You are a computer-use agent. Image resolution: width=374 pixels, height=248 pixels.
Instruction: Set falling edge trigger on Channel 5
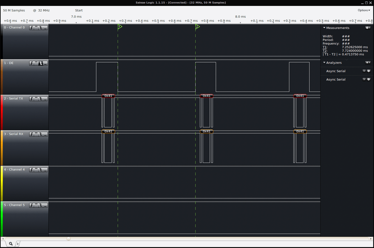click(x=41, y=205)
